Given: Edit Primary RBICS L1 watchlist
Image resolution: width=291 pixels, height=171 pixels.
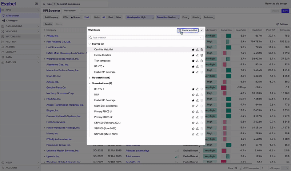Looking at the screenshot, I should pos(197,111).
